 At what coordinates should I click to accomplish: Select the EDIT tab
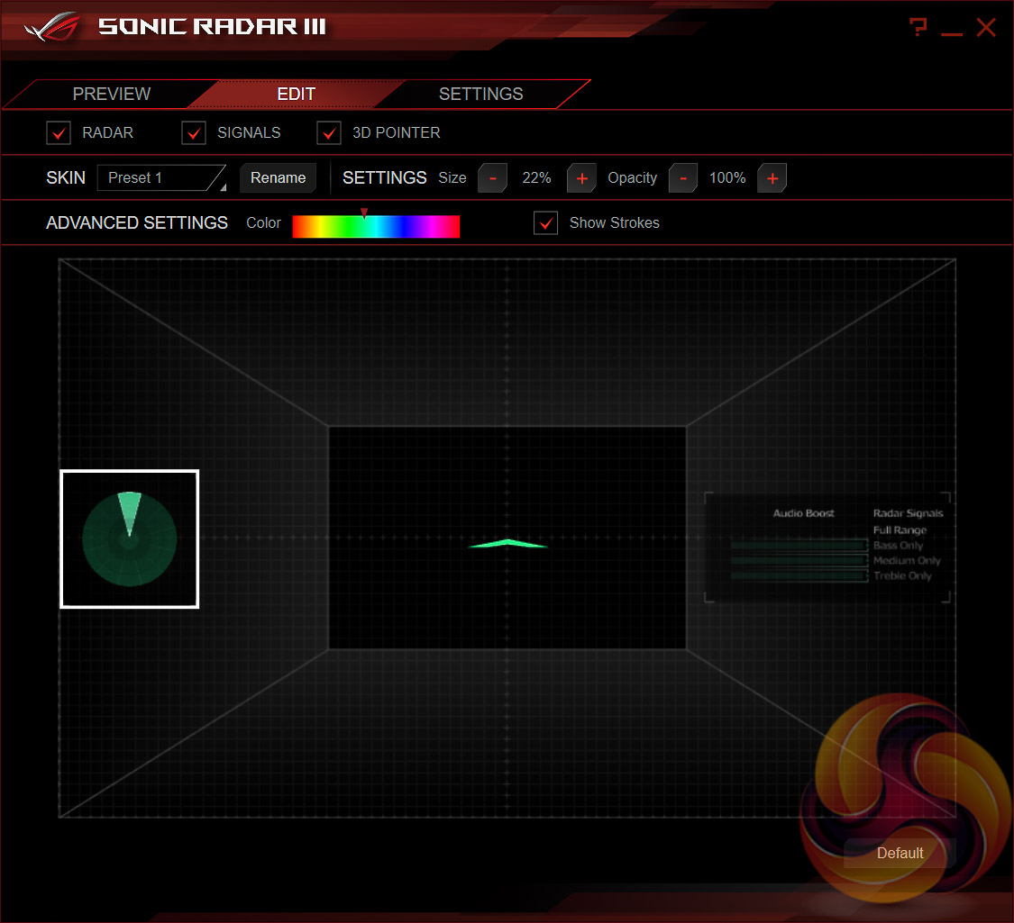[297, 95]
